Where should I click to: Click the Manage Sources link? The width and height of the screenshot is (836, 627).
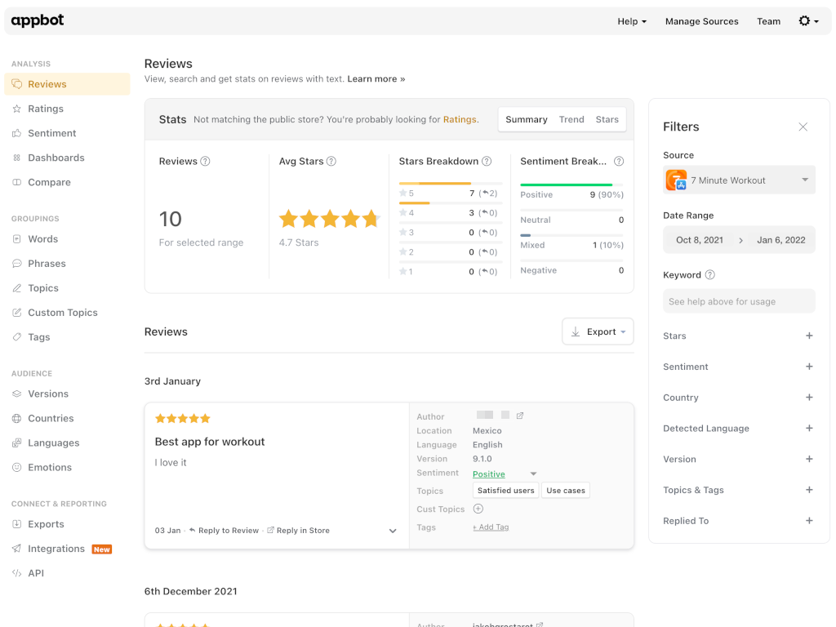pos(701,21)
